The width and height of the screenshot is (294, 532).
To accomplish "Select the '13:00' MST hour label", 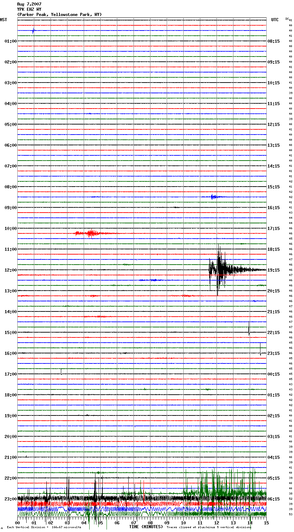I will 11,291.
